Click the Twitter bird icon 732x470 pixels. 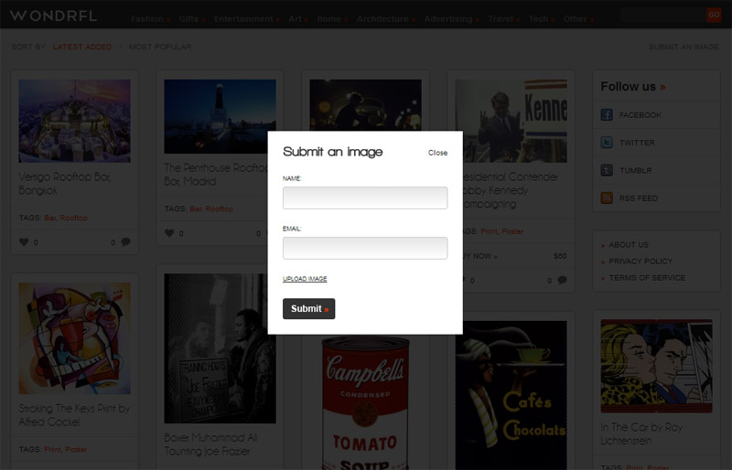(607, 143)
